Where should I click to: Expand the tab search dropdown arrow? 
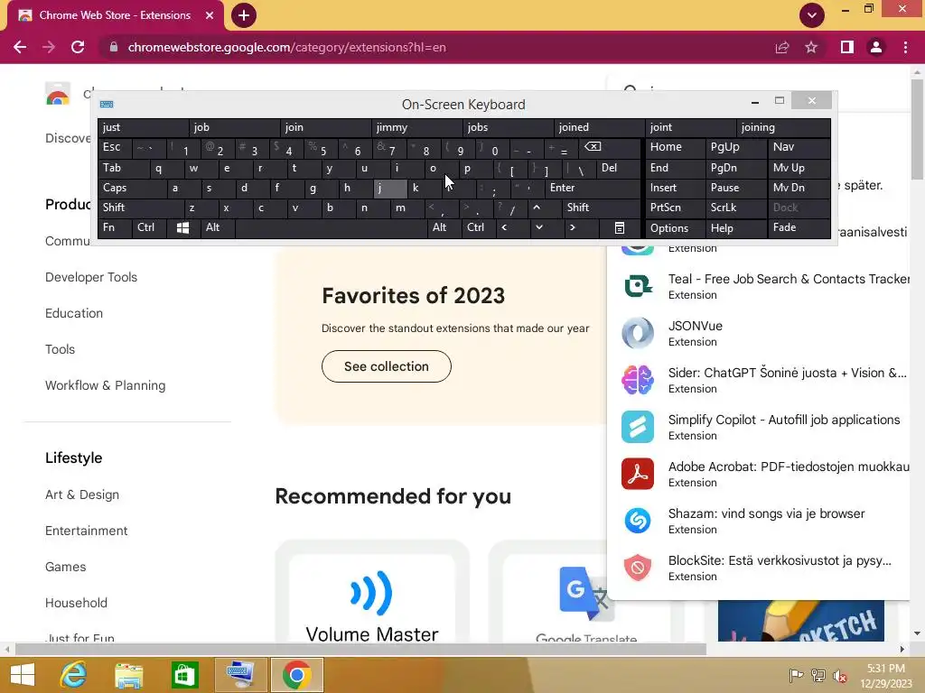812,15
